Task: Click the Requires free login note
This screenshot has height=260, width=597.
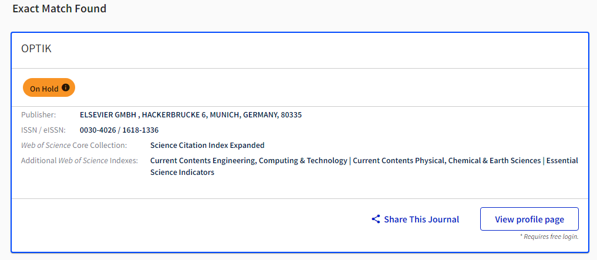Action: point(549,237)
